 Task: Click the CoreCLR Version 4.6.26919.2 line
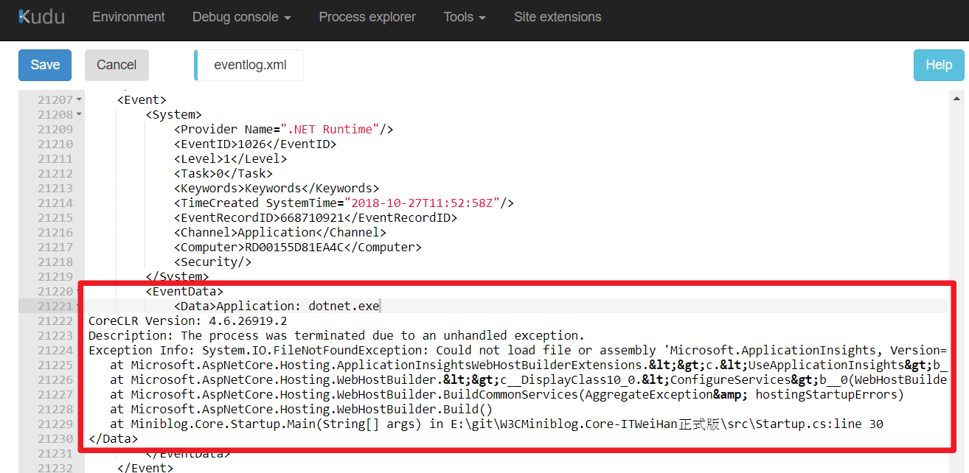tap(188, 321)
